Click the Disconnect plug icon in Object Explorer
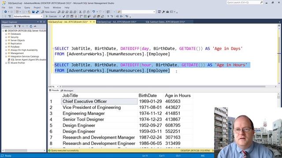 tap(19, 26)
